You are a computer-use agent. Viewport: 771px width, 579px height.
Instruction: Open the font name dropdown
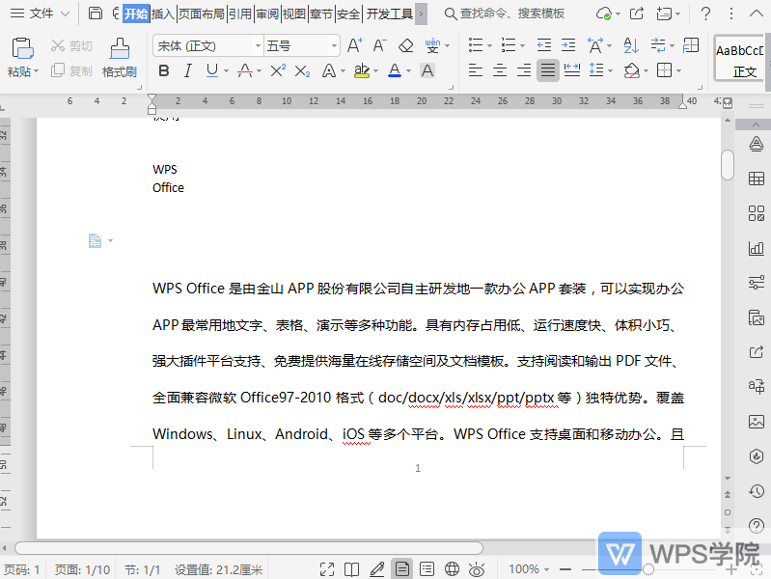tap(258, 45)
